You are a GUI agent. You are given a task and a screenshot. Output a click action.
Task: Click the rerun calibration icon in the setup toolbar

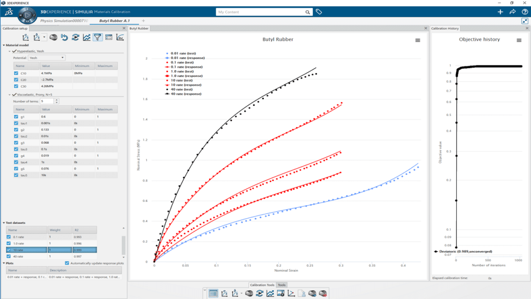(x=75, y=37)
